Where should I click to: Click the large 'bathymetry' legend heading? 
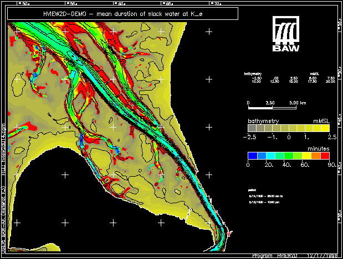coord(263,121)
